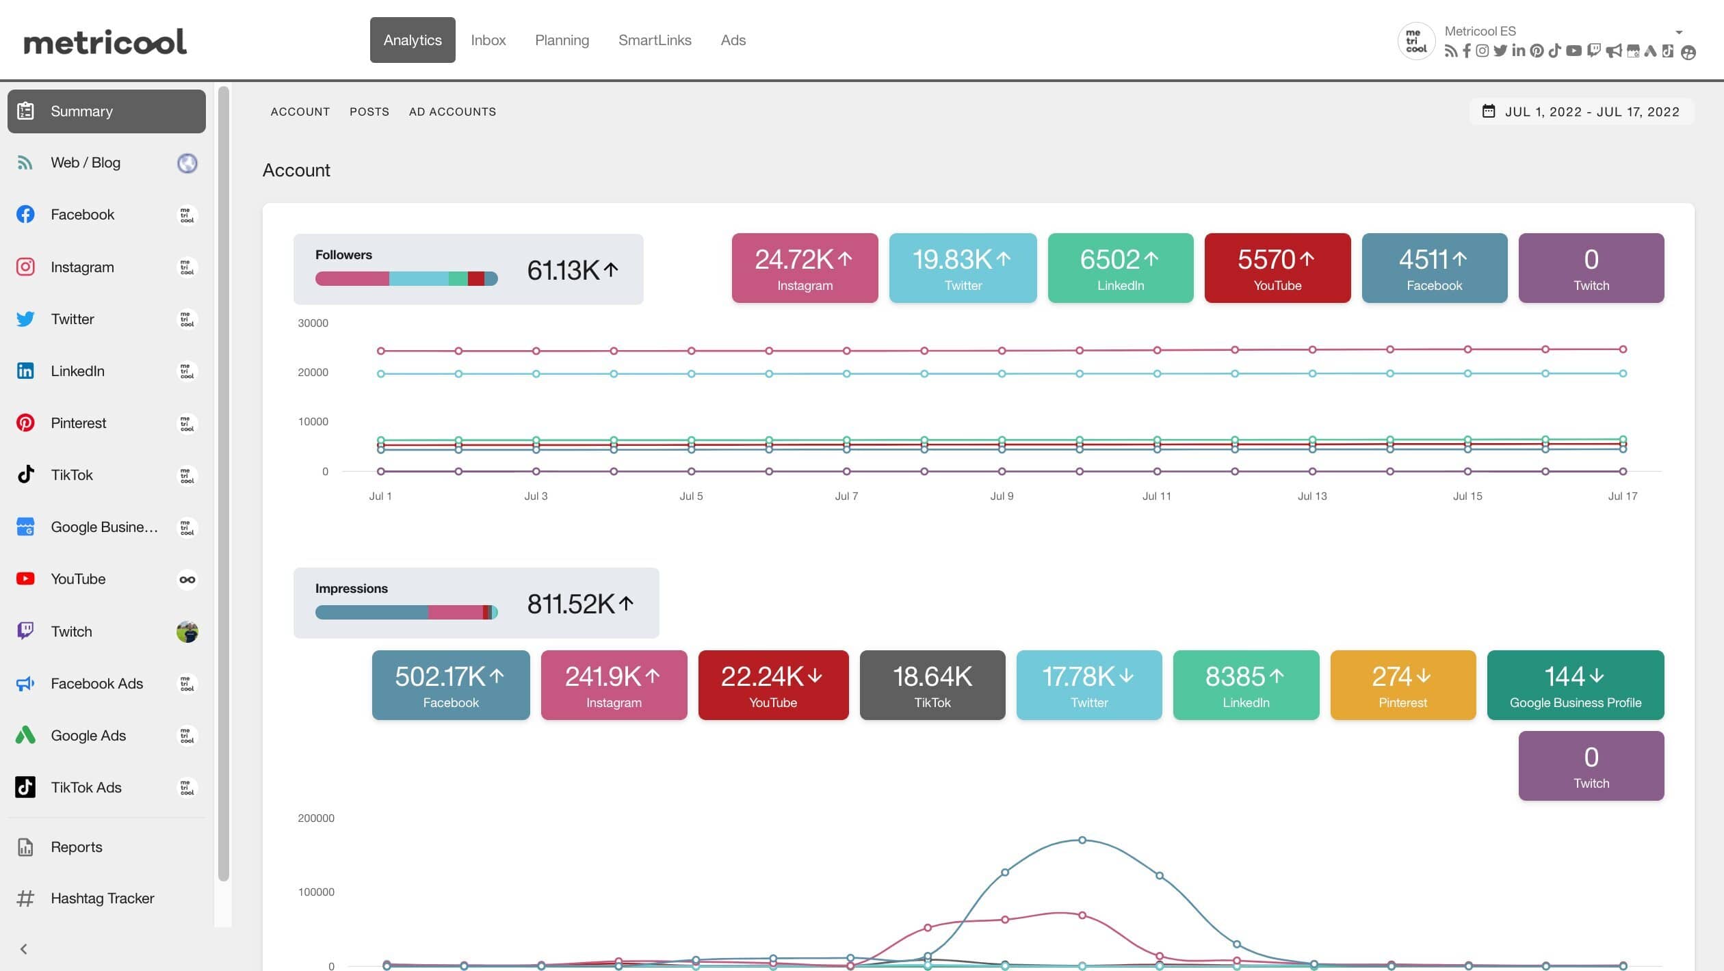Screen dimensions: 1724x971
Task: Click the 19.83K Twitter followers card
Action: coord(962,268)
